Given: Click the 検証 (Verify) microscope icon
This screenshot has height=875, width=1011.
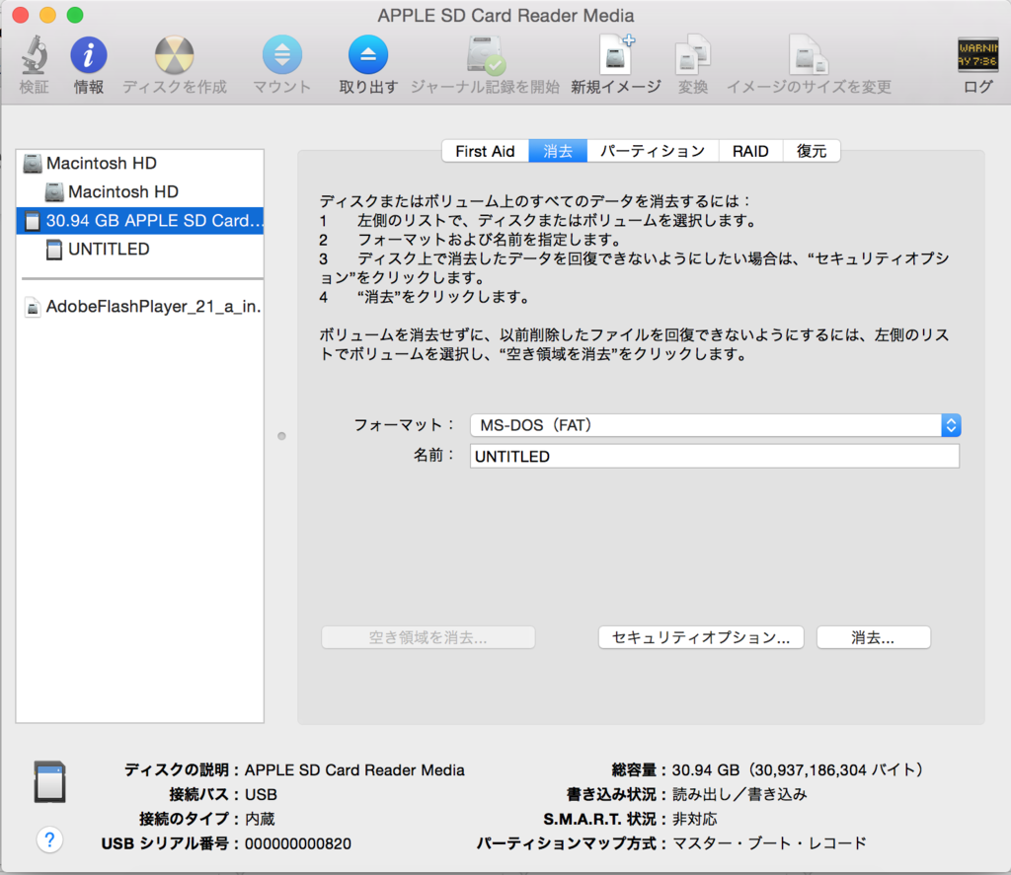Looking at the screenshot, I should click(x=34, y=55).
